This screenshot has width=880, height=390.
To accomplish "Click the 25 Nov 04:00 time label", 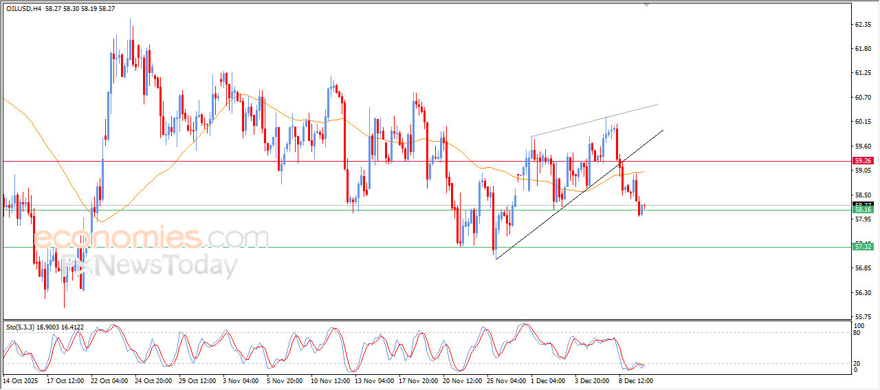I will [x=508, y=380].
